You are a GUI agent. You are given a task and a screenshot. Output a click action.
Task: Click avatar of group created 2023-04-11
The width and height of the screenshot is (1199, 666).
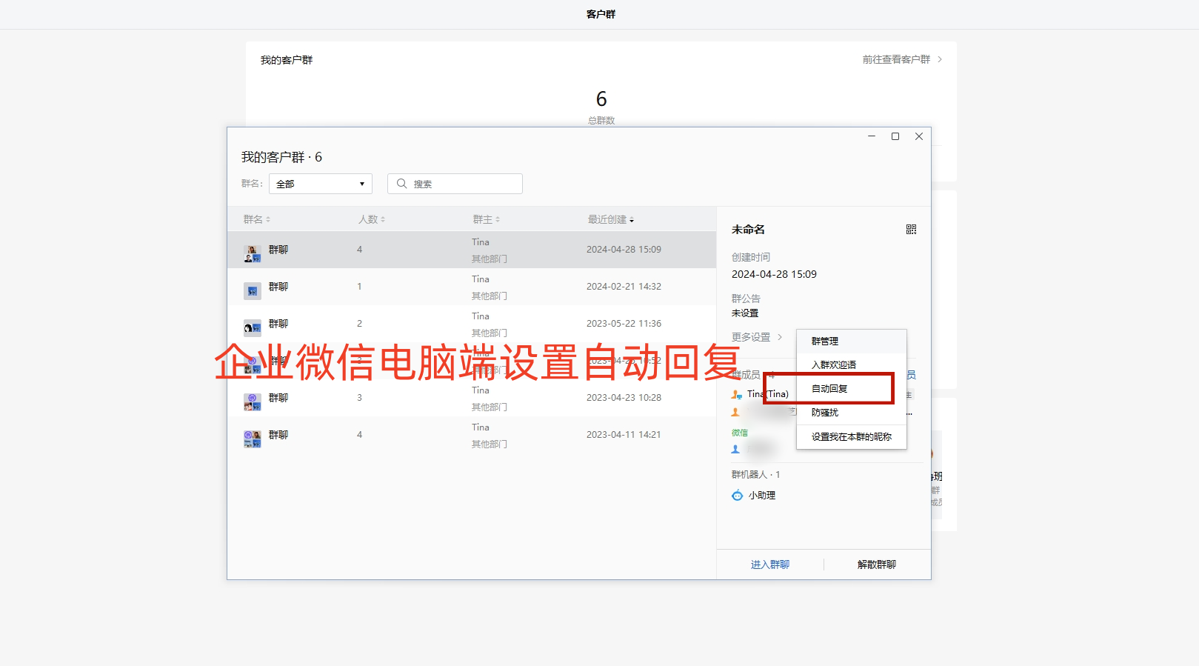point(253,439)
